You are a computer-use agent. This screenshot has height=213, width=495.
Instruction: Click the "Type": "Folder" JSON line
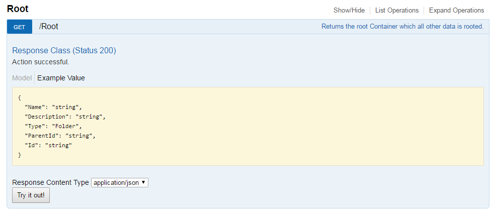click(x=53, y=127)
